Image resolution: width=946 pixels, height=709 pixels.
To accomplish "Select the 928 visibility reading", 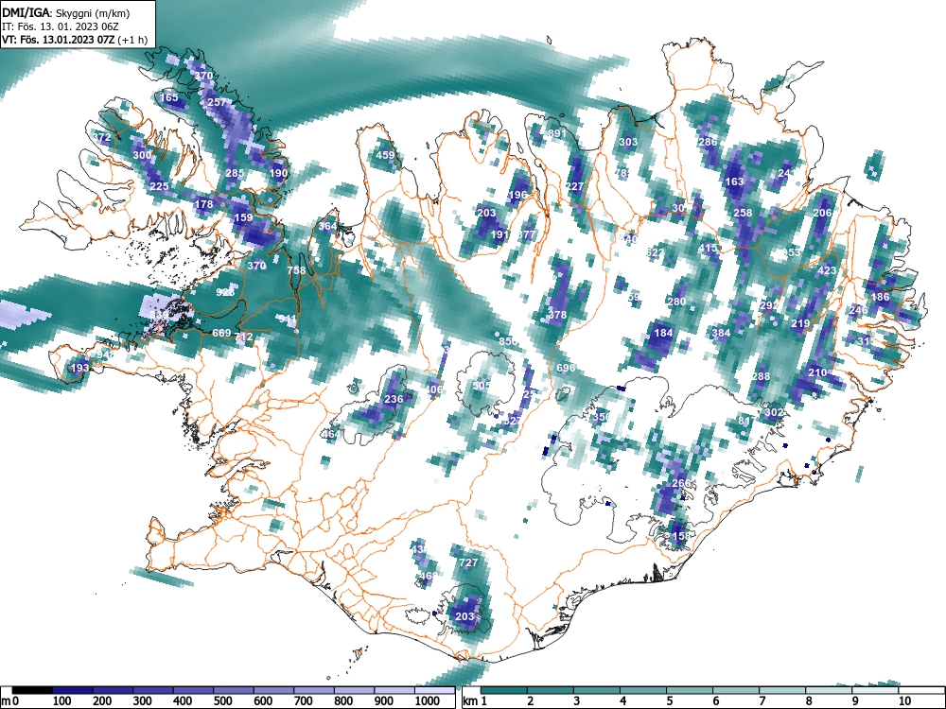I will (x=225, y=292).
